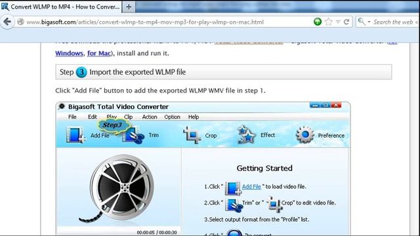420x236 pixels.
Task: Click the Add File link in Getting Started
Action: (x=251, y=186)
